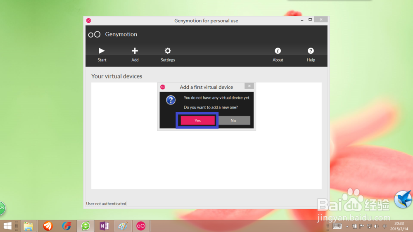Click Genymotion icon in taskbar
The image size is (413, 232).
[x=141, y=226]
